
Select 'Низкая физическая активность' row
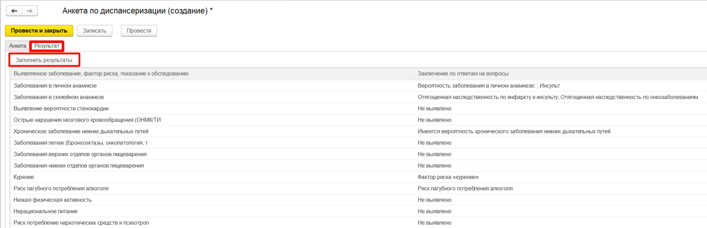pyautogui.click(x=52, y=200)
